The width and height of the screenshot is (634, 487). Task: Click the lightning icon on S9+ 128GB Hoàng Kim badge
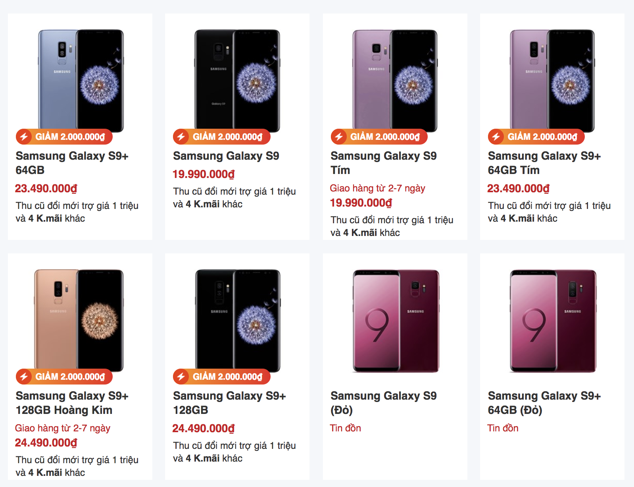coord(25,376)
